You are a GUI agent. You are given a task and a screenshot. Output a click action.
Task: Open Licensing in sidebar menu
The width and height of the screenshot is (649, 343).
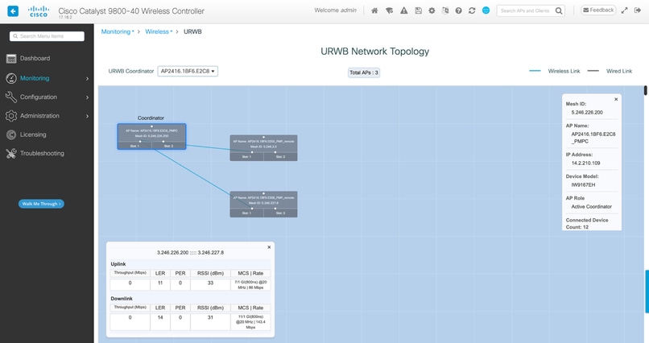coord(33,134)
